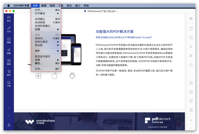Choose 打印... menu entry
Image resolution: width=199 pixels, height=134 pixels.
(46, 69)
